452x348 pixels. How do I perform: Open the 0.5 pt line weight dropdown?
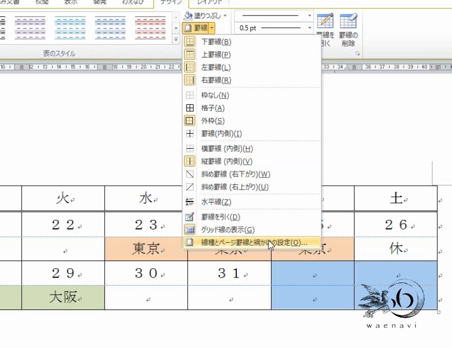click(x=309, y=27)
